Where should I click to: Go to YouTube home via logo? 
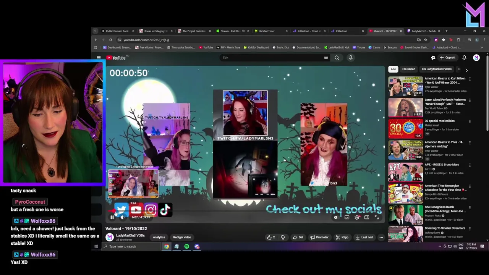click(116, 58)
